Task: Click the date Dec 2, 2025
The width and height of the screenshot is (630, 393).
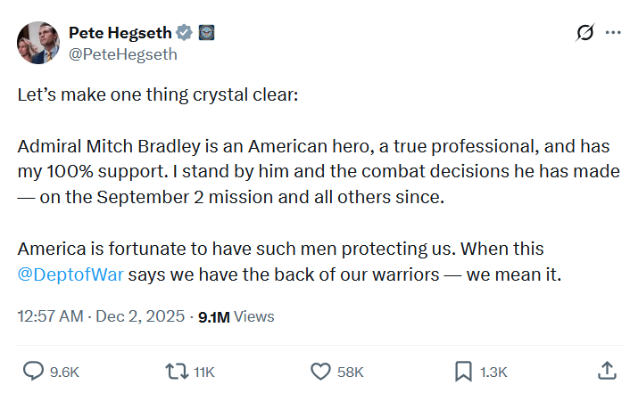Action: (138, 316)
